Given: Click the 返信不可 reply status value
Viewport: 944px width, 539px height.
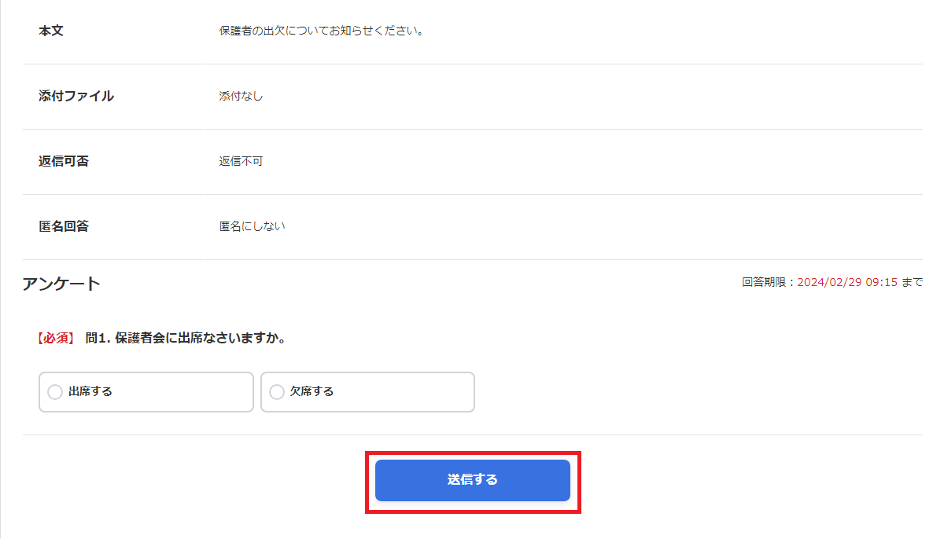Looking at the screenshot, I should point(241,162).
